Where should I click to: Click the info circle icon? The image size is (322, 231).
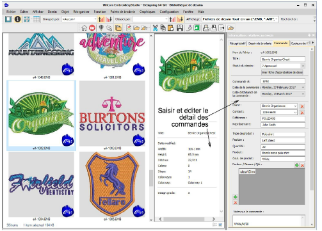[x=17, y=19]
